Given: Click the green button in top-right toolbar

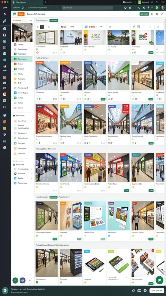Looking at the screenshot, I should coord(144,14).
